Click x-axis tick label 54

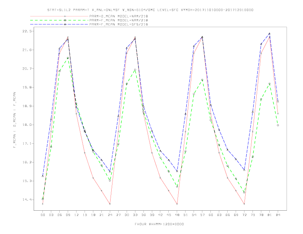194,215
